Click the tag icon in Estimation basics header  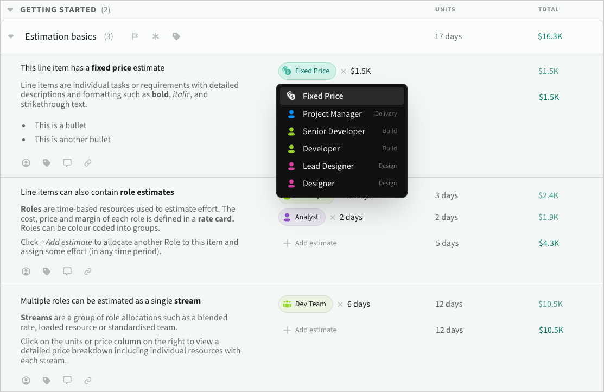[176, 36]
